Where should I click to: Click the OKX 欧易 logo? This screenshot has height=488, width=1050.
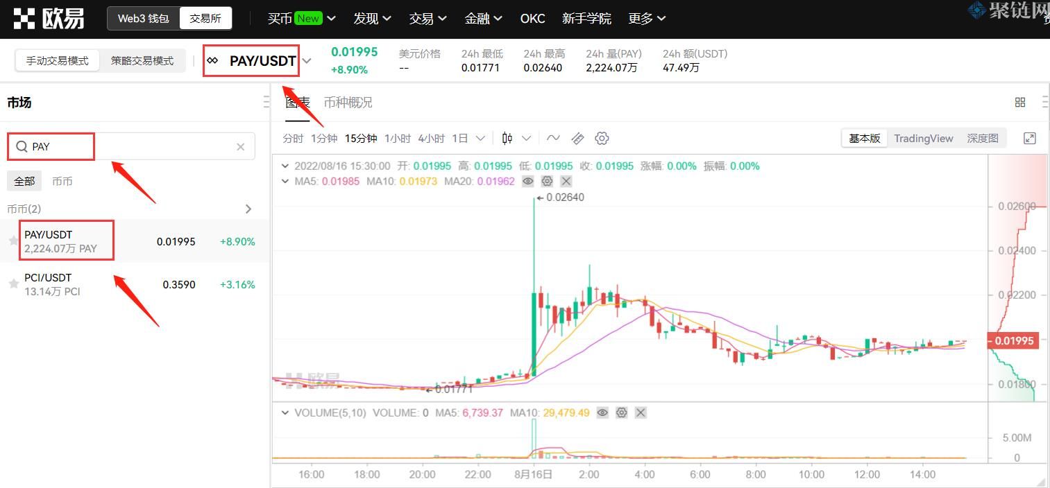49,19
